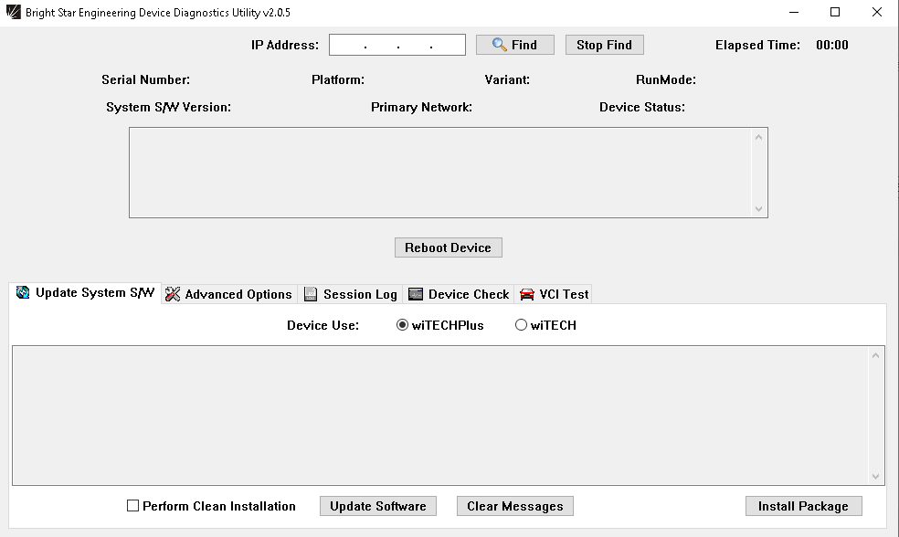
Task: Enable Perform Clean Installation checkbox
Action: tap(133, 506)
